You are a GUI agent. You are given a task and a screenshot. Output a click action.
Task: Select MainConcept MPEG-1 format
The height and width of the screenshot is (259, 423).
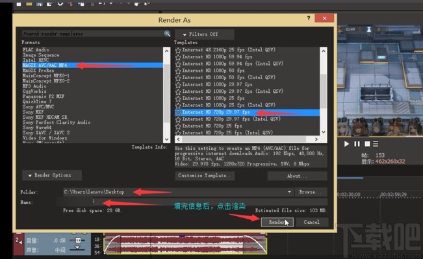click(46, 75)
